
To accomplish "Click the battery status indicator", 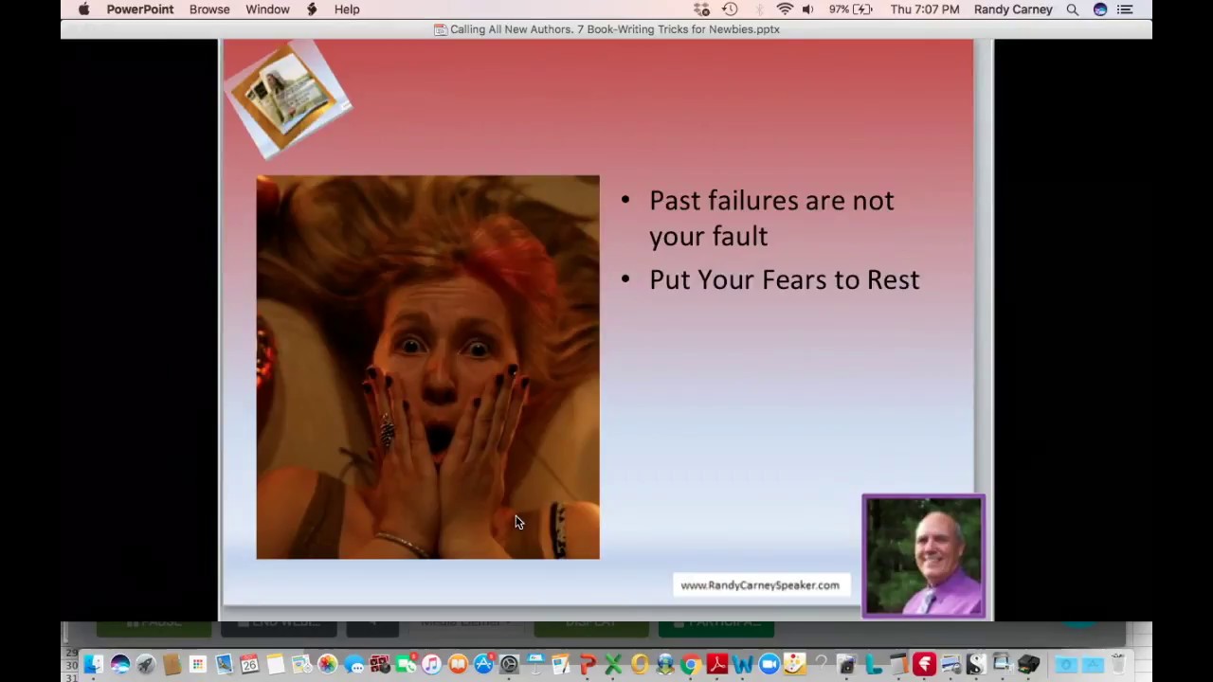I will 850,9.
